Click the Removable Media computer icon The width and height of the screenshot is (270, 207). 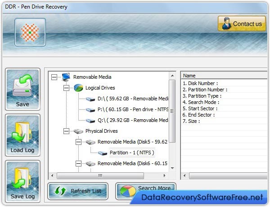pyautogui.click(x=66, y=77)
